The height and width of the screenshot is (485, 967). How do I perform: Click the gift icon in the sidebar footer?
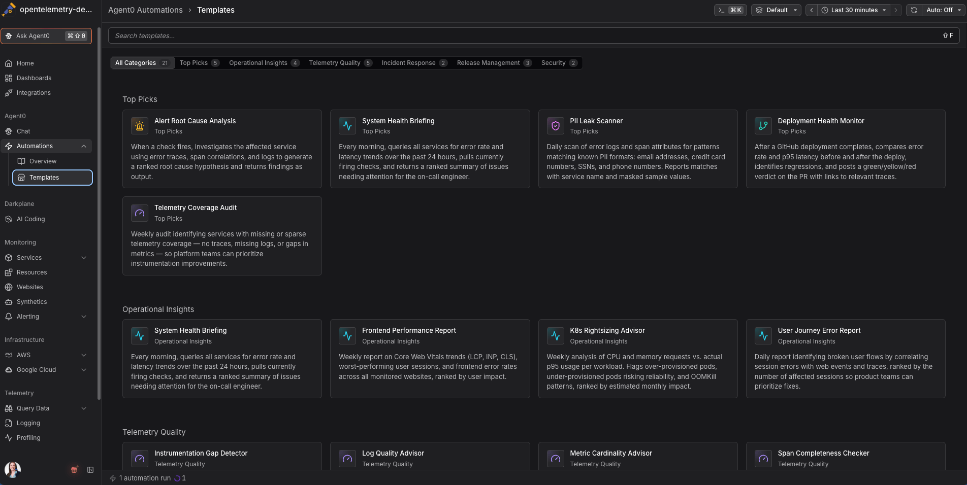point(74,470)
